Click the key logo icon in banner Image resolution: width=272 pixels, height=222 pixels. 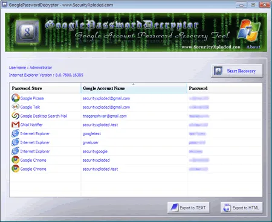(27, 31)
